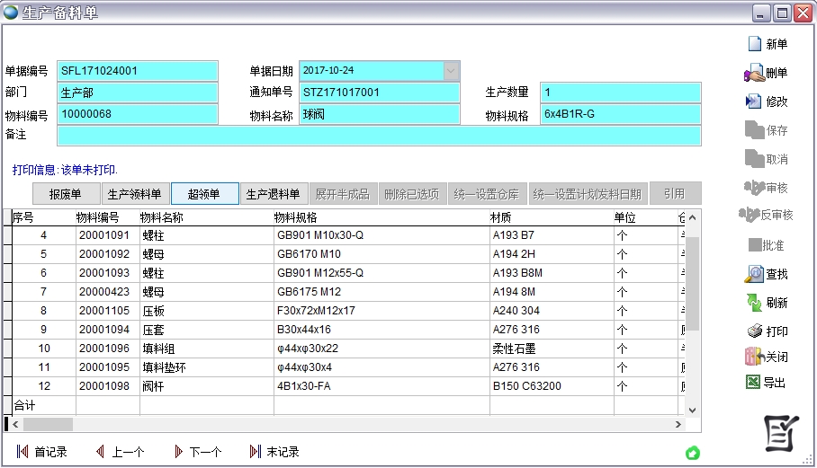Click the small green status icon

click(x=693, y=452)
